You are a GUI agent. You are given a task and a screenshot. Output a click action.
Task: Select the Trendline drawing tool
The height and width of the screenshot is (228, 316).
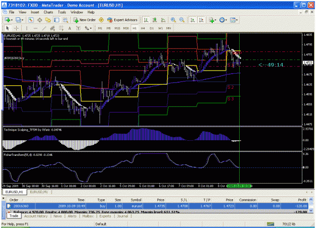[44, 28]
